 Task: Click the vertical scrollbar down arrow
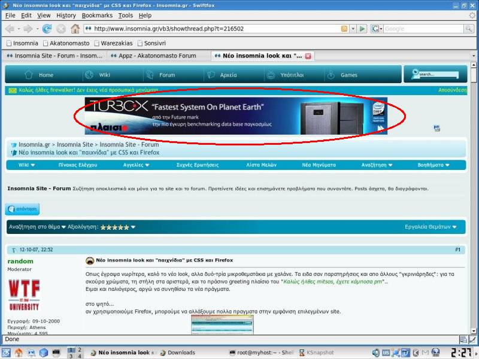474,331
